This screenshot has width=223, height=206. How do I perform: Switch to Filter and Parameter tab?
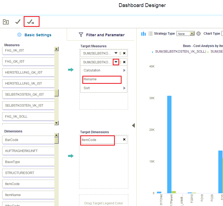coord(101,35)
